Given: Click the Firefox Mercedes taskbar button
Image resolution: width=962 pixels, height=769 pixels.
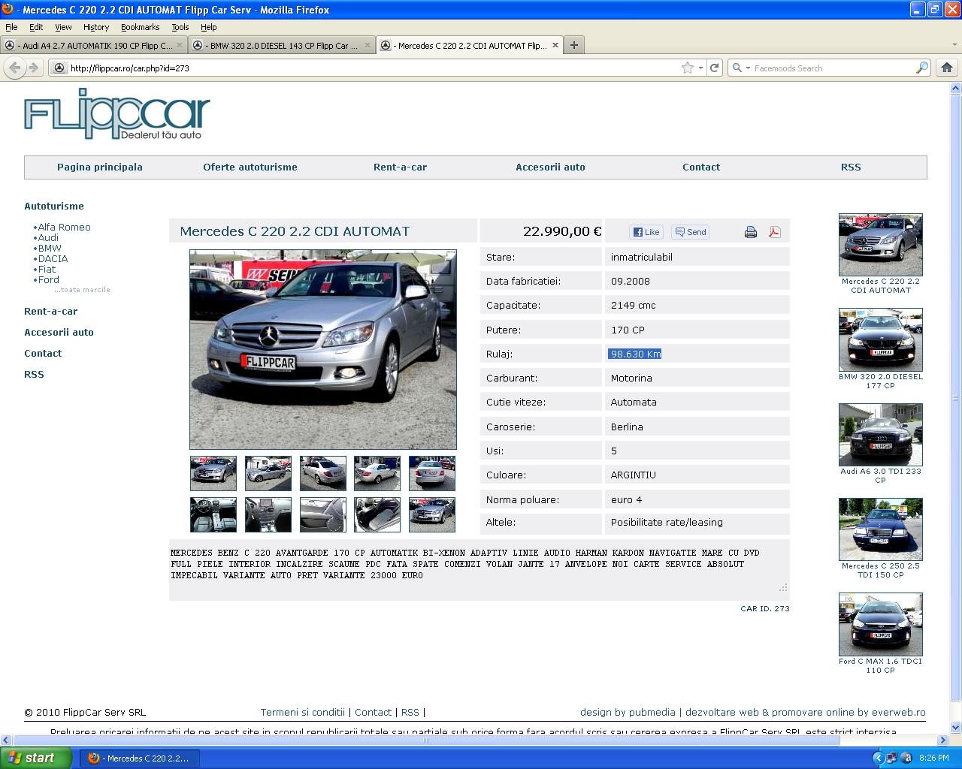Looking at the screenshot, I should click(139, 758).
